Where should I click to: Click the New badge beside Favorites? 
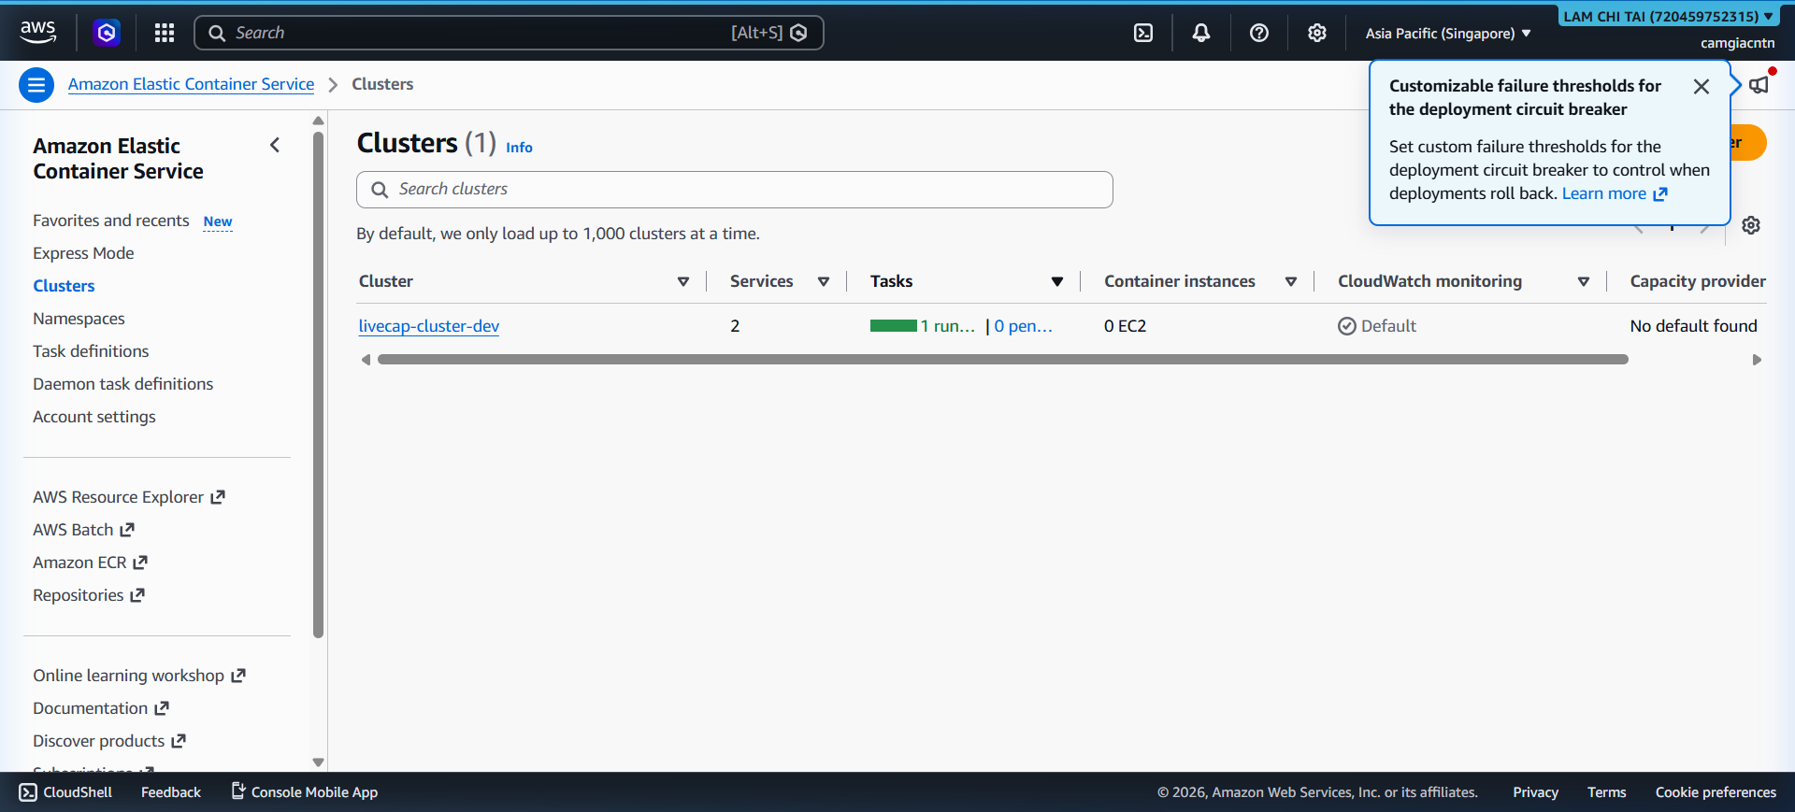(218, 222)
